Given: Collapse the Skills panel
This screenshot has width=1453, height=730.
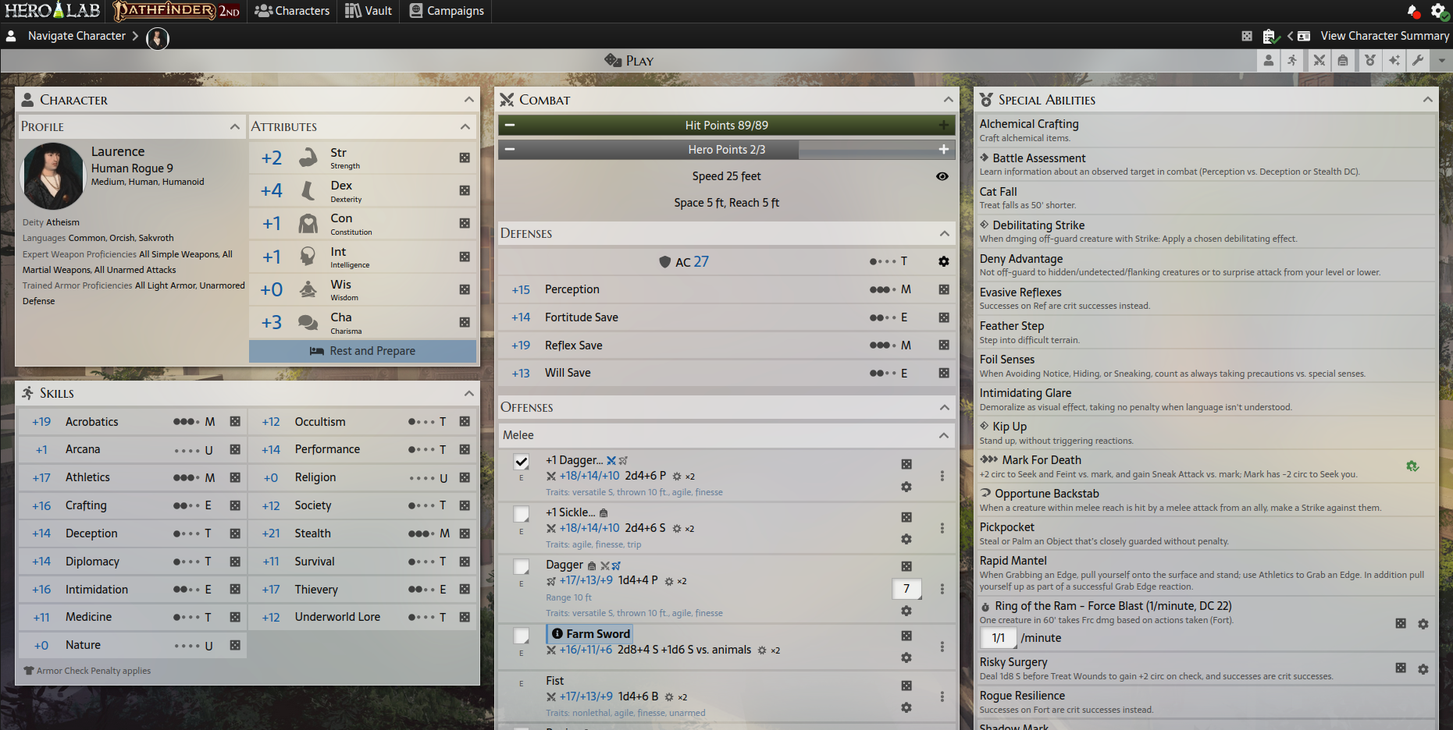Looking at the screenshot, I should (x=469, y=394).
